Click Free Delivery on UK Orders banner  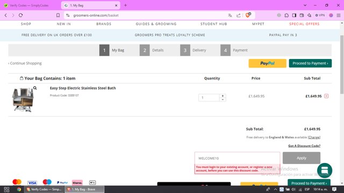(x=56, y=35)
